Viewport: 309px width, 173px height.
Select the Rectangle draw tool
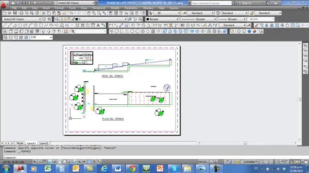(25, 25)
